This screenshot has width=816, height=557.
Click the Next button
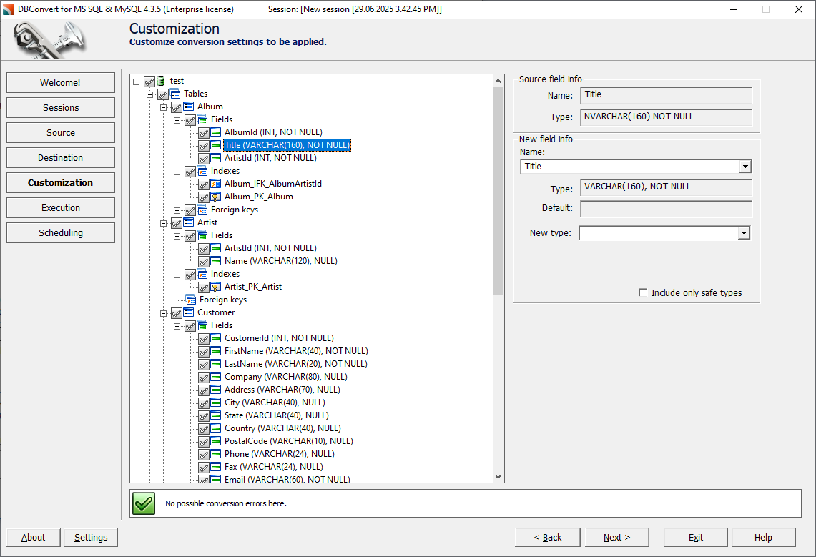[616, 537]
